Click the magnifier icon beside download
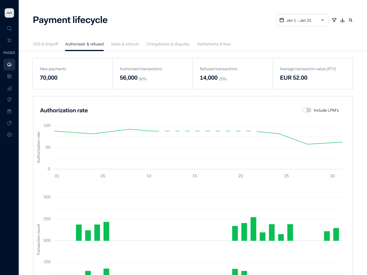This screenshot has height=275, width=367. pyautogui.click(x=351, y=20)
